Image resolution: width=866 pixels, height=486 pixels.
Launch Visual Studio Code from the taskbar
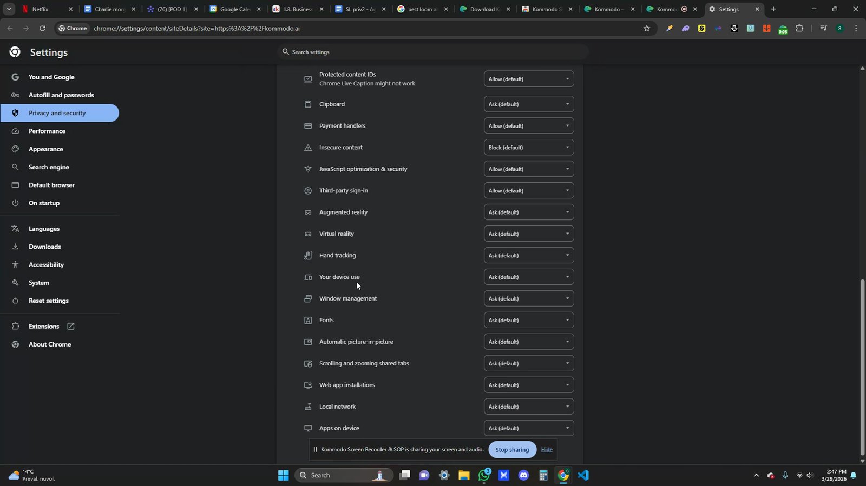coord(583,475)
